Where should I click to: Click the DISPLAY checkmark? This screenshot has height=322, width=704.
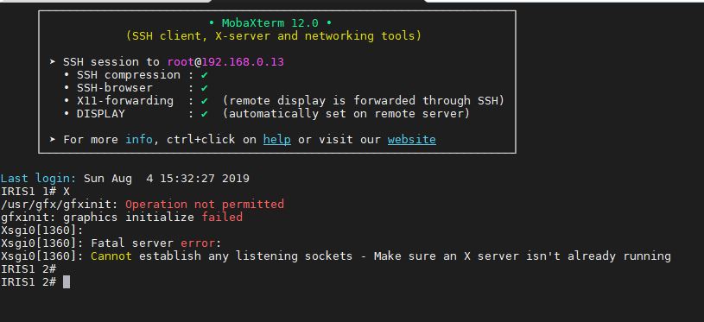pos(204,114)
